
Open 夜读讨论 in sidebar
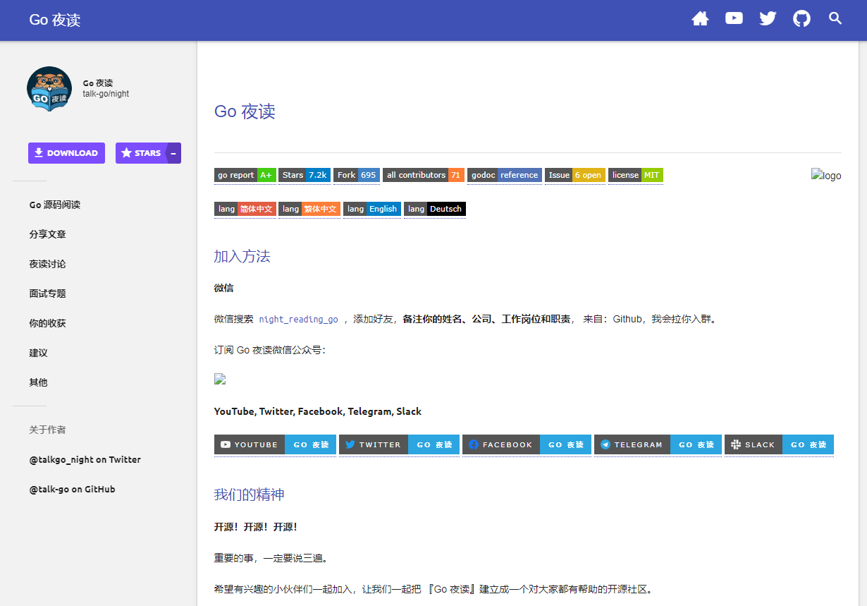tap(47, 264)
